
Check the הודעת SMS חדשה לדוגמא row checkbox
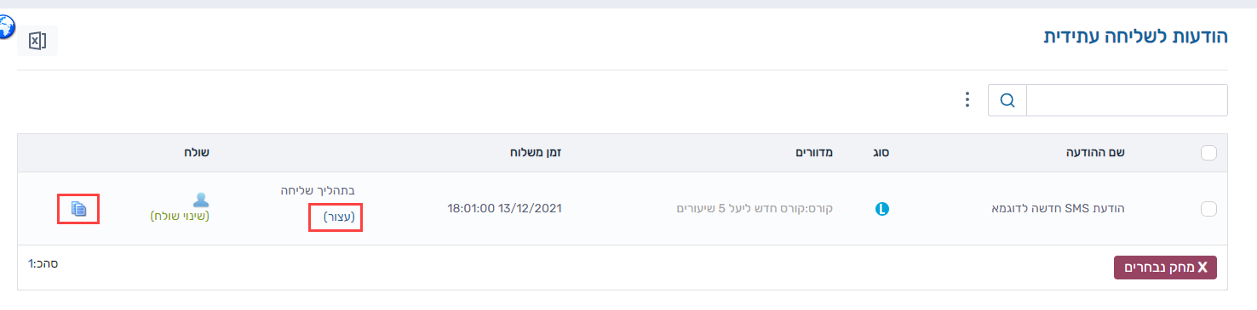click(x=1208, y=209)
